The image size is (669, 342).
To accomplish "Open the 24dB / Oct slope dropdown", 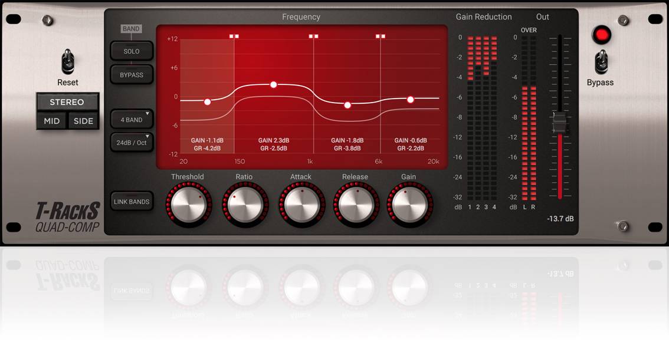I will [132, 143].
